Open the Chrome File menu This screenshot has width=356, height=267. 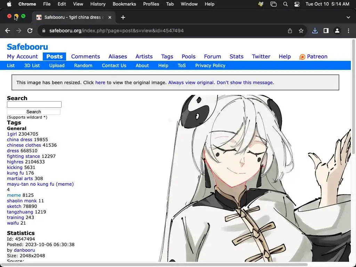(47, 4)
